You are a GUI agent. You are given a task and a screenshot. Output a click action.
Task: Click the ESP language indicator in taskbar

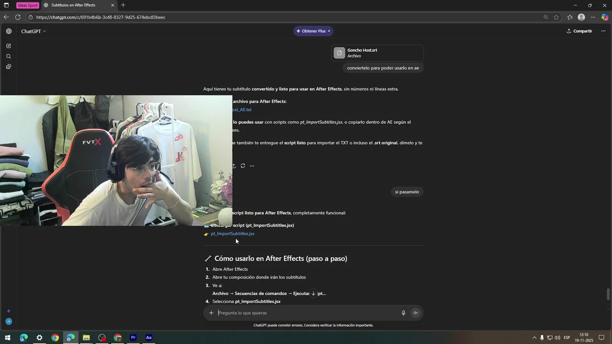567,338
